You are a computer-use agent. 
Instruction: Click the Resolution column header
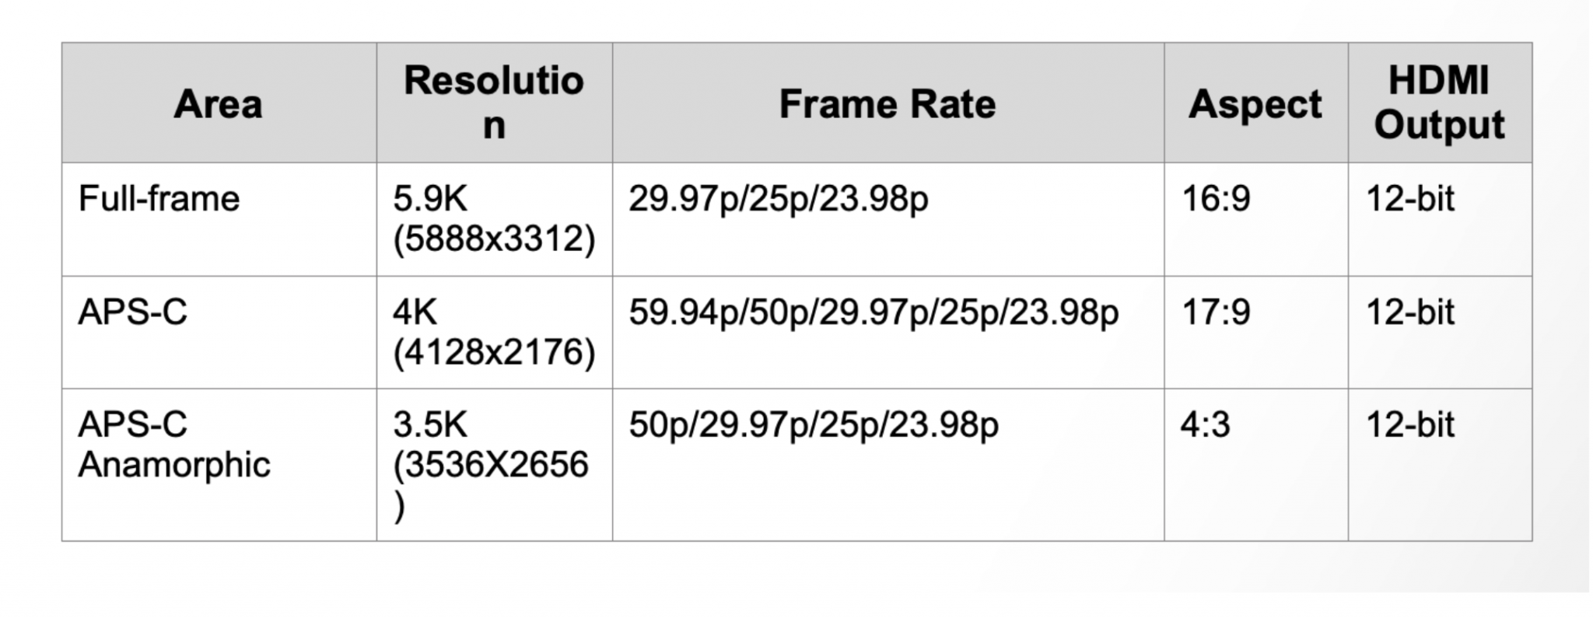pyautogui.click(x=494, y=103)
